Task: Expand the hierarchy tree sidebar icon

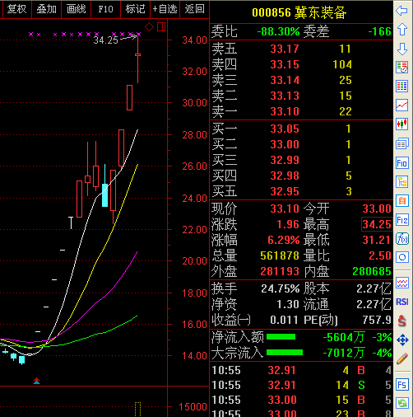Action: (x=401, y=182)
